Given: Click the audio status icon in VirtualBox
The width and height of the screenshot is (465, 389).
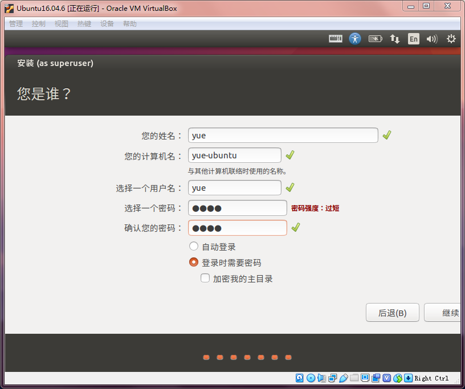Looking at the screenshot, I should [x=321, y=378].
